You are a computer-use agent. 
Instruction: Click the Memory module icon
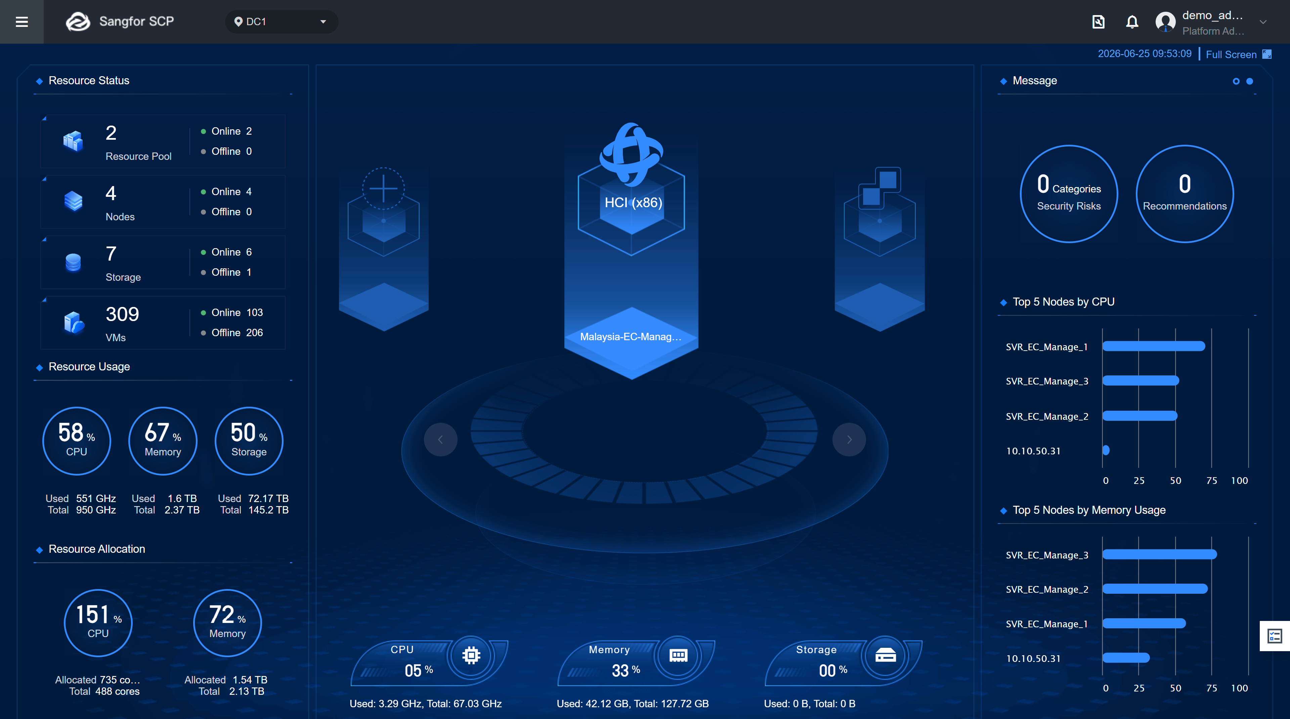coord(679,656)
